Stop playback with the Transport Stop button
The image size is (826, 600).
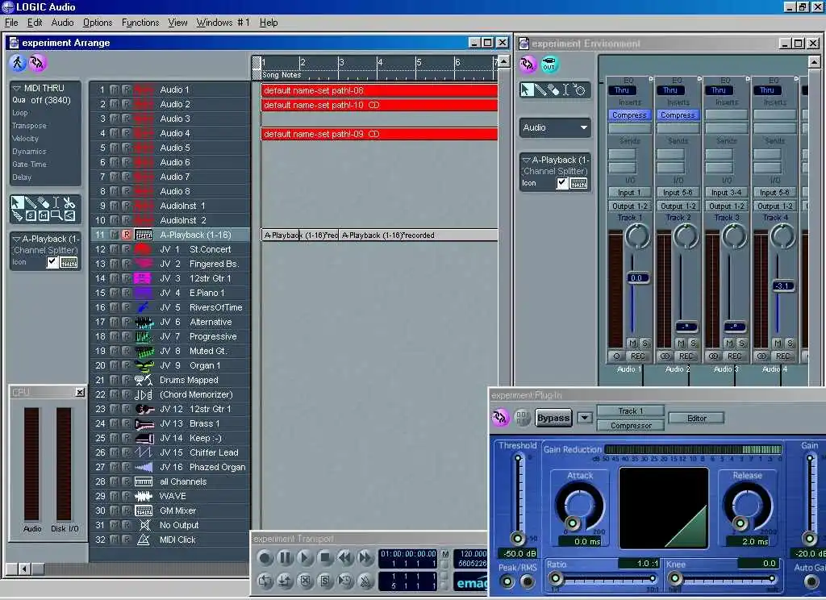click(x=325, y=557)
